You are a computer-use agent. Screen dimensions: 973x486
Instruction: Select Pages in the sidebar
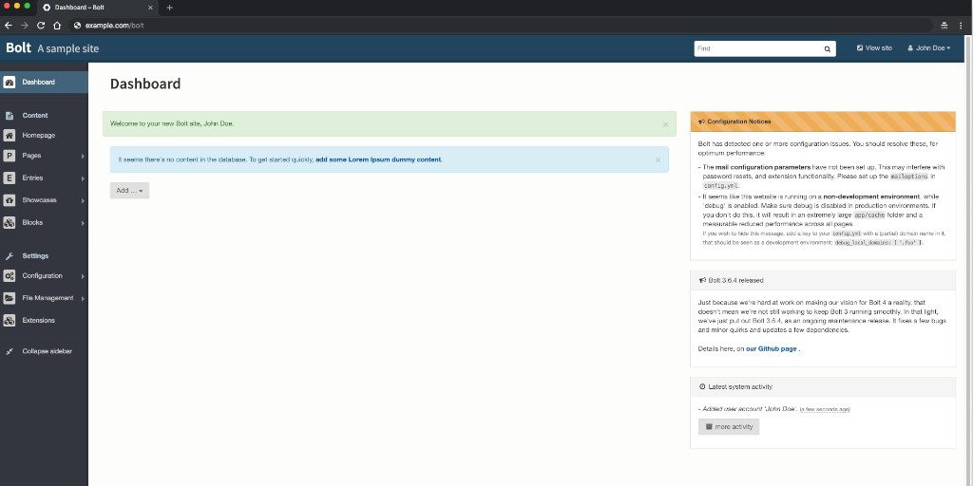(31, 156)
